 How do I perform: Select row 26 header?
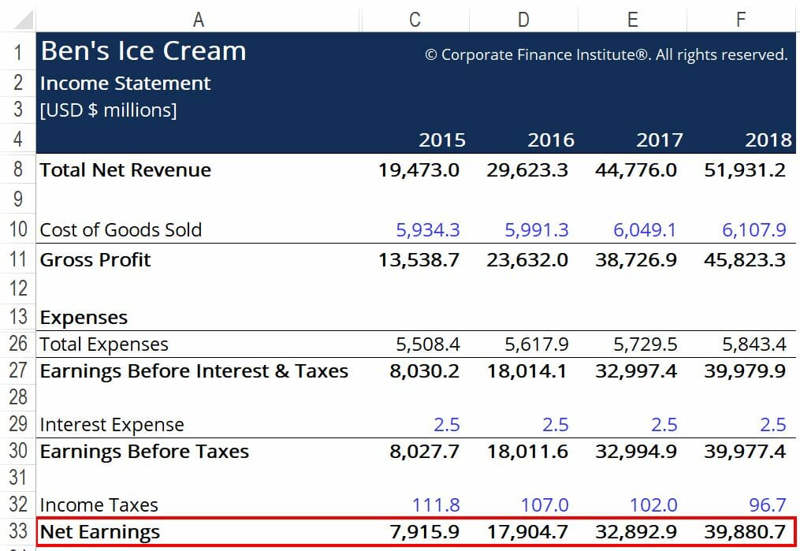tap(17, 344)
